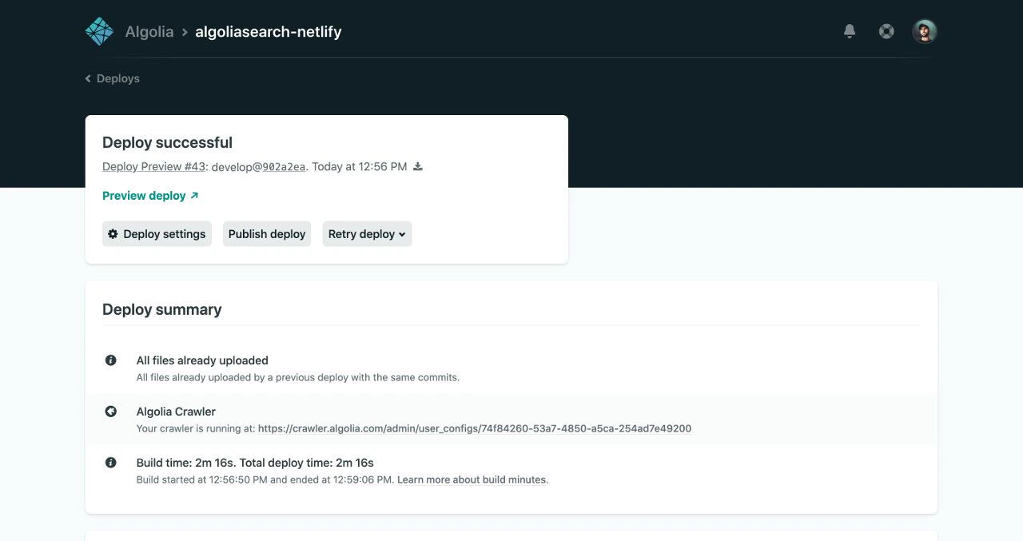1023x541 pixels.
Task: Click the Algolia Crawler plugin icon
Action: 111,412
